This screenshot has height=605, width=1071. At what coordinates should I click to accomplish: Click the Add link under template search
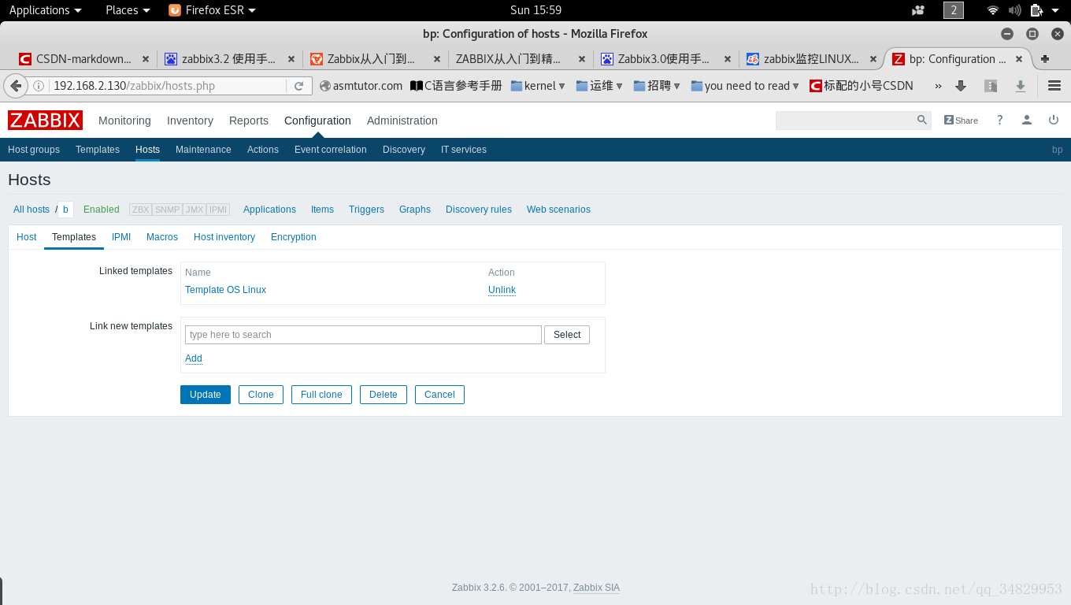194,358
